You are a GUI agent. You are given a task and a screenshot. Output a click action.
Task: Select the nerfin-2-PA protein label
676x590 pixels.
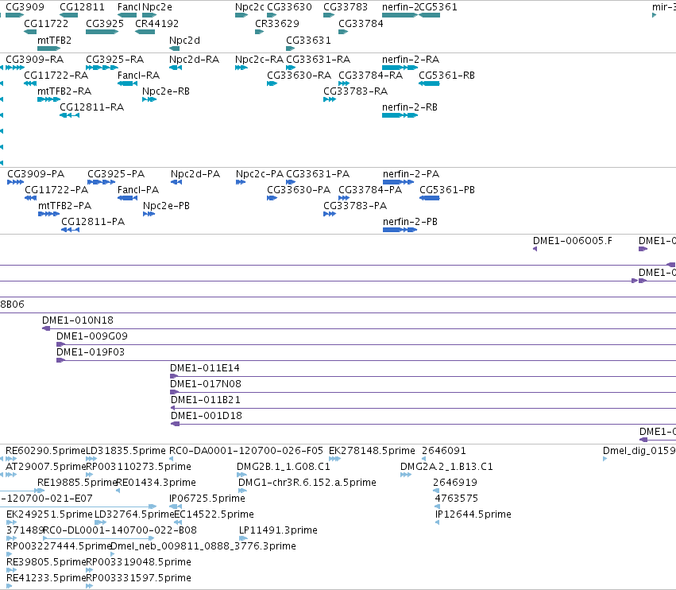click(411, 174)
